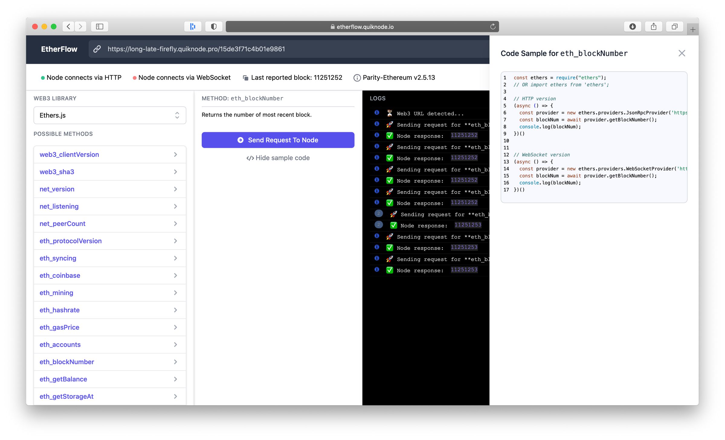Click Hide sample code link

pyautogui.click(x=278, y=158)
